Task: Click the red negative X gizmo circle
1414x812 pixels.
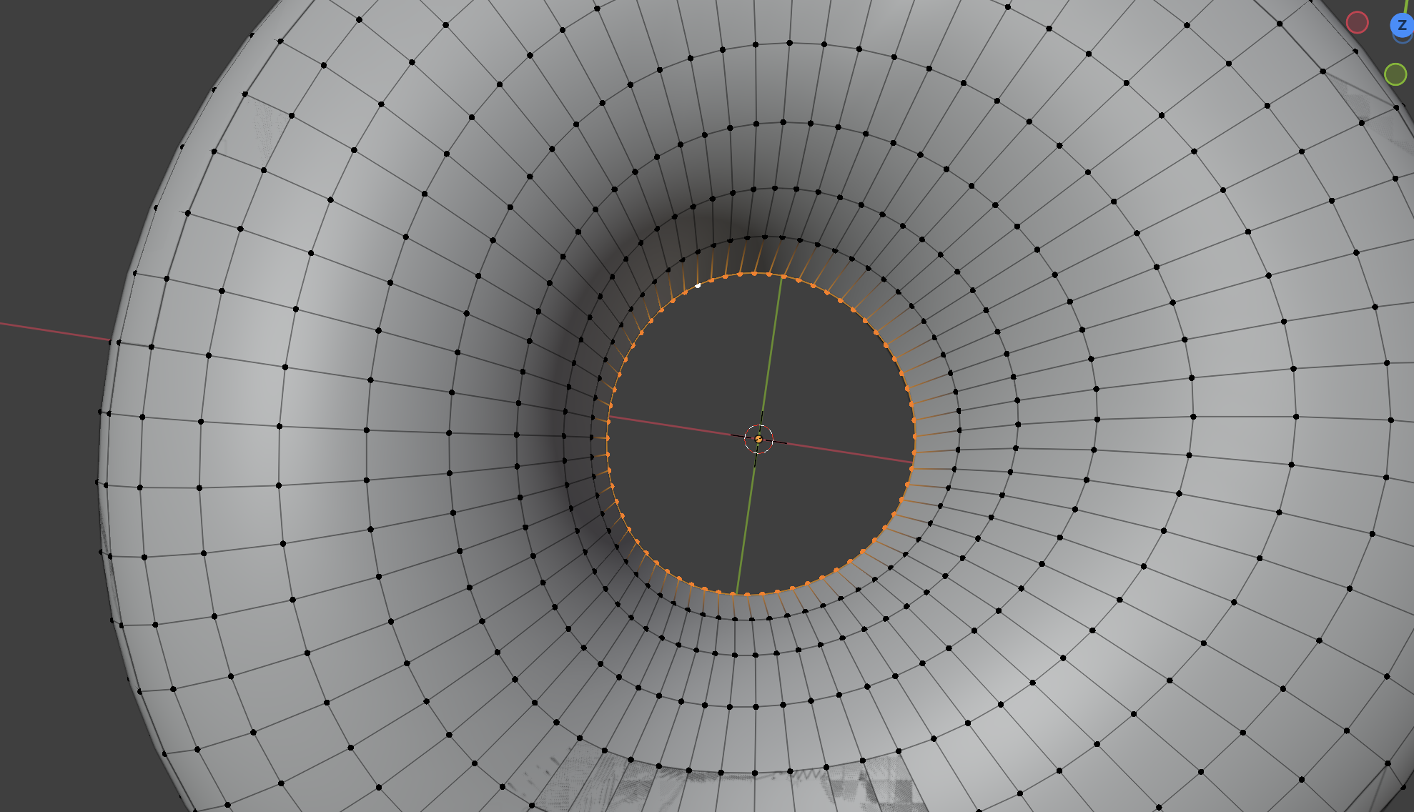Action: click(x=1357, y=22)
